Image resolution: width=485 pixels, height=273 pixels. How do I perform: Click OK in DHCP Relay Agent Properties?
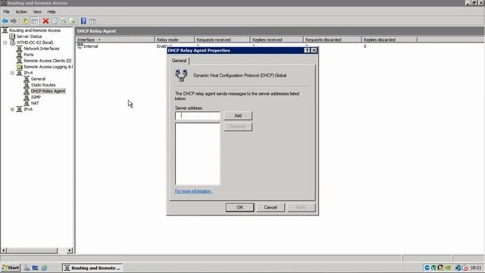239,207
